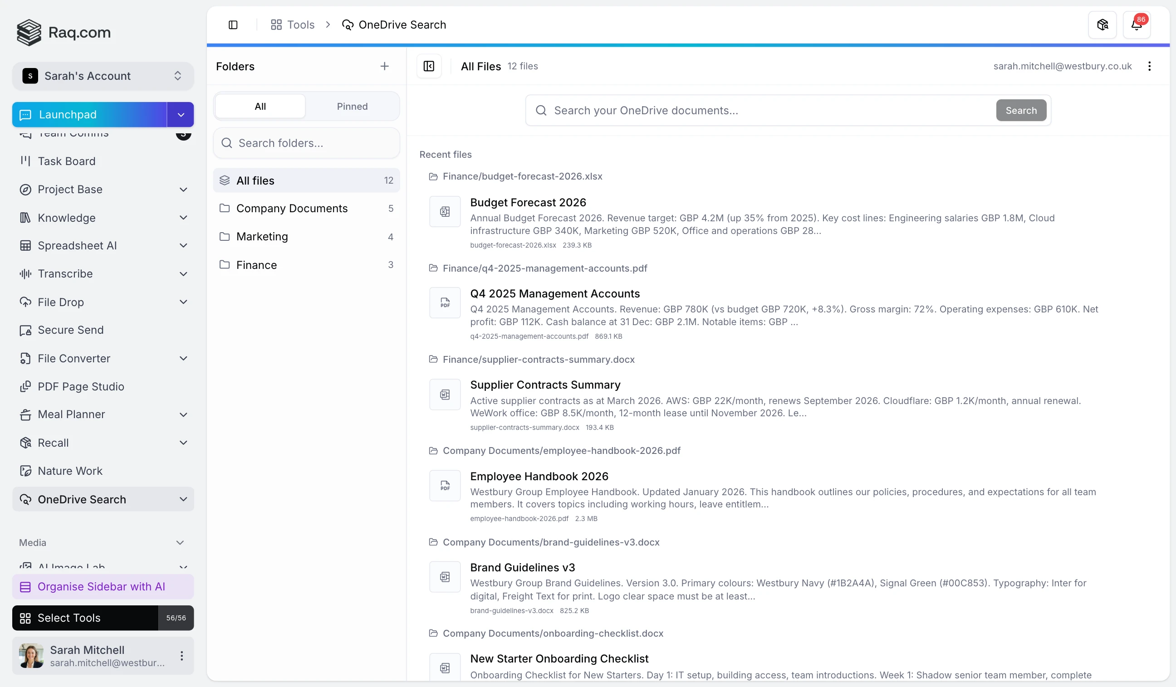Screen dimensions: 1176x687
Task: Launch Secure Send from sidebar
Action: (71, 330)
